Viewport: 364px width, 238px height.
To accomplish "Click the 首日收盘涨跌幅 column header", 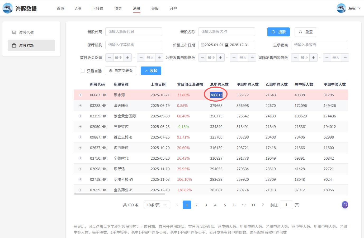I will (190, 84).
